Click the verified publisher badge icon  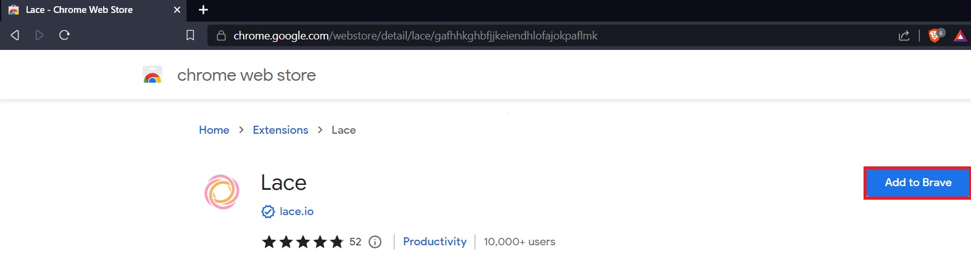point(268,211)
